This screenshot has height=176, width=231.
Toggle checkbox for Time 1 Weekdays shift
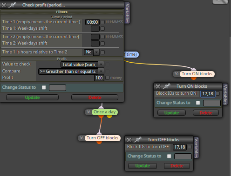tap(102, 29)
